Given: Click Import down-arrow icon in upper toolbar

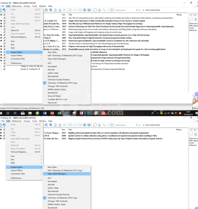Looking at the screenshot, I should tap(55, 10).
